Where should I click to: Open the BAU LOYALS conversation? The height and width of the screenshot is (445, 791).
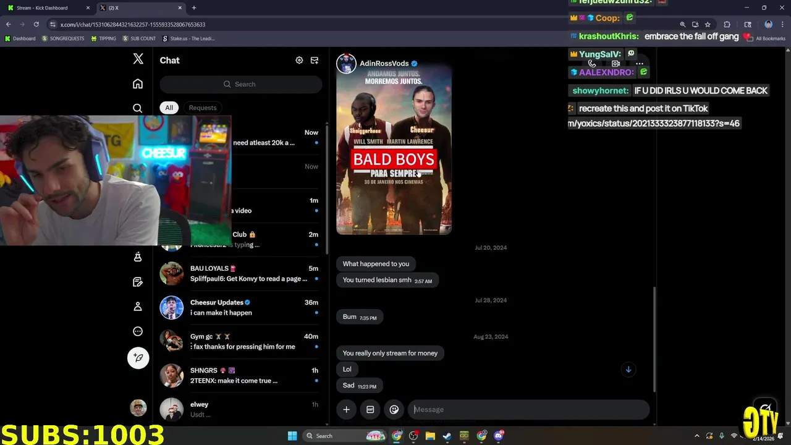pyautogui.click(x=240, y=273)
